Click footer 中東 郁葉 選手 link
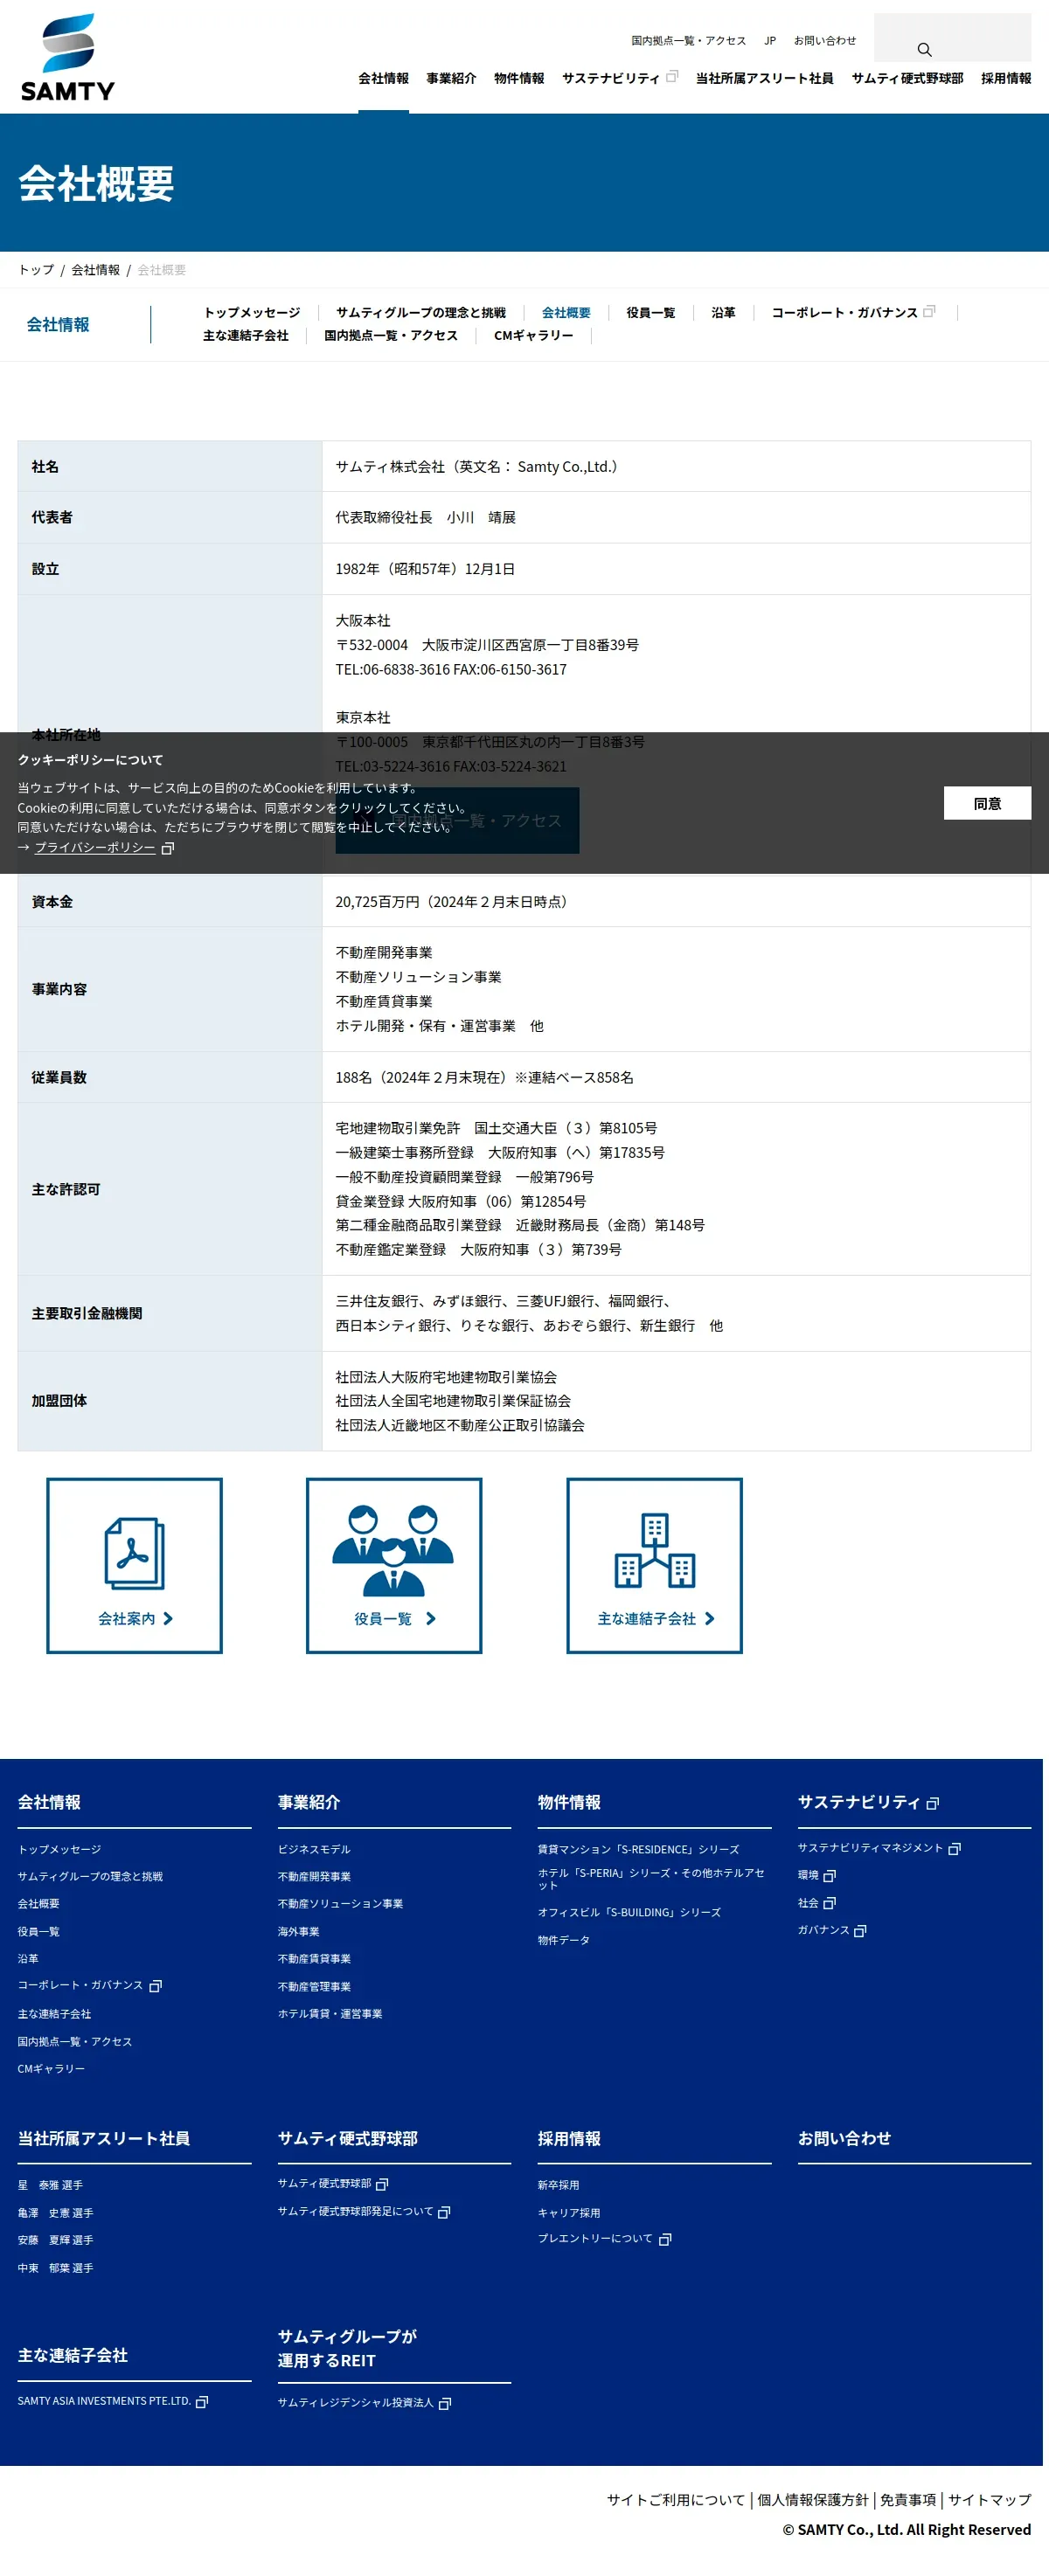Viewport: 1049px width, 2576px height. tap(55, 2268)
